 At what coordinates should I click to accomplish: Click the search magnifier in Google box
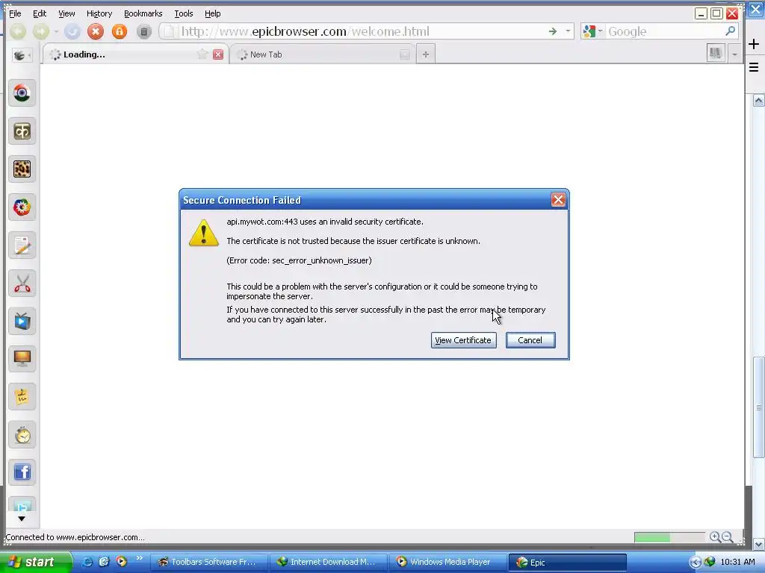730,31
